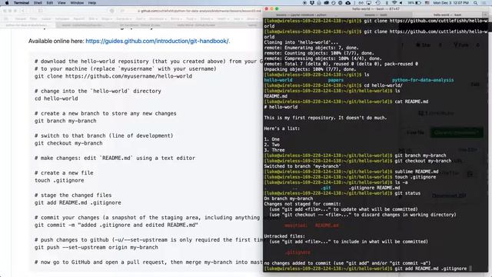Click the 'git push --set-upstream origin my-branch' line
Screen dimensions: 492x277
[x=96, y=247]
